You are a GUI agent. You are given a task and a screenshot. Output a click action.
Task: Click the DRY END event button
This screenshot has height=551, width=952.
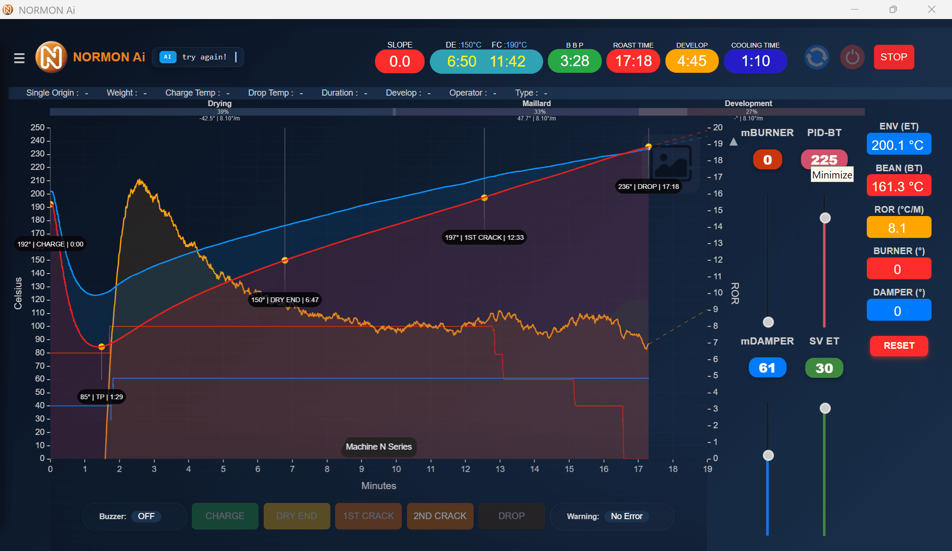(x=297, y=516)
